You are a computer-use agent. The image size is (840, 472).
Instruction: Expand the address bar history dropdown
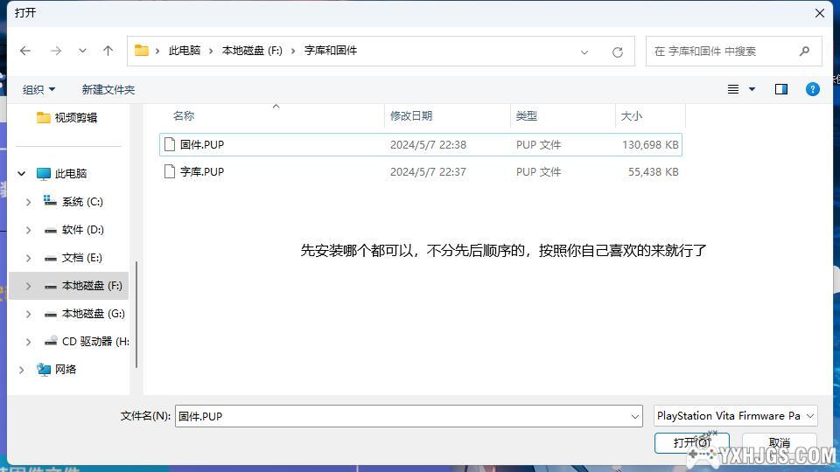[x=584, y=52]
